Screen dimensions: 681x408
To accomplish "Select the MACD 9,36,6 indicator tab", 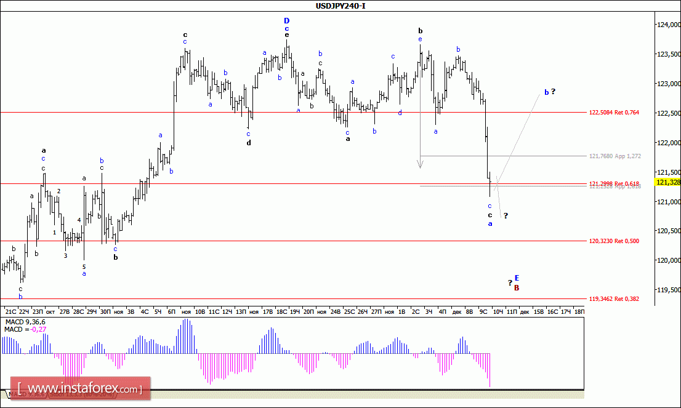I will click(x=26, y=394).
